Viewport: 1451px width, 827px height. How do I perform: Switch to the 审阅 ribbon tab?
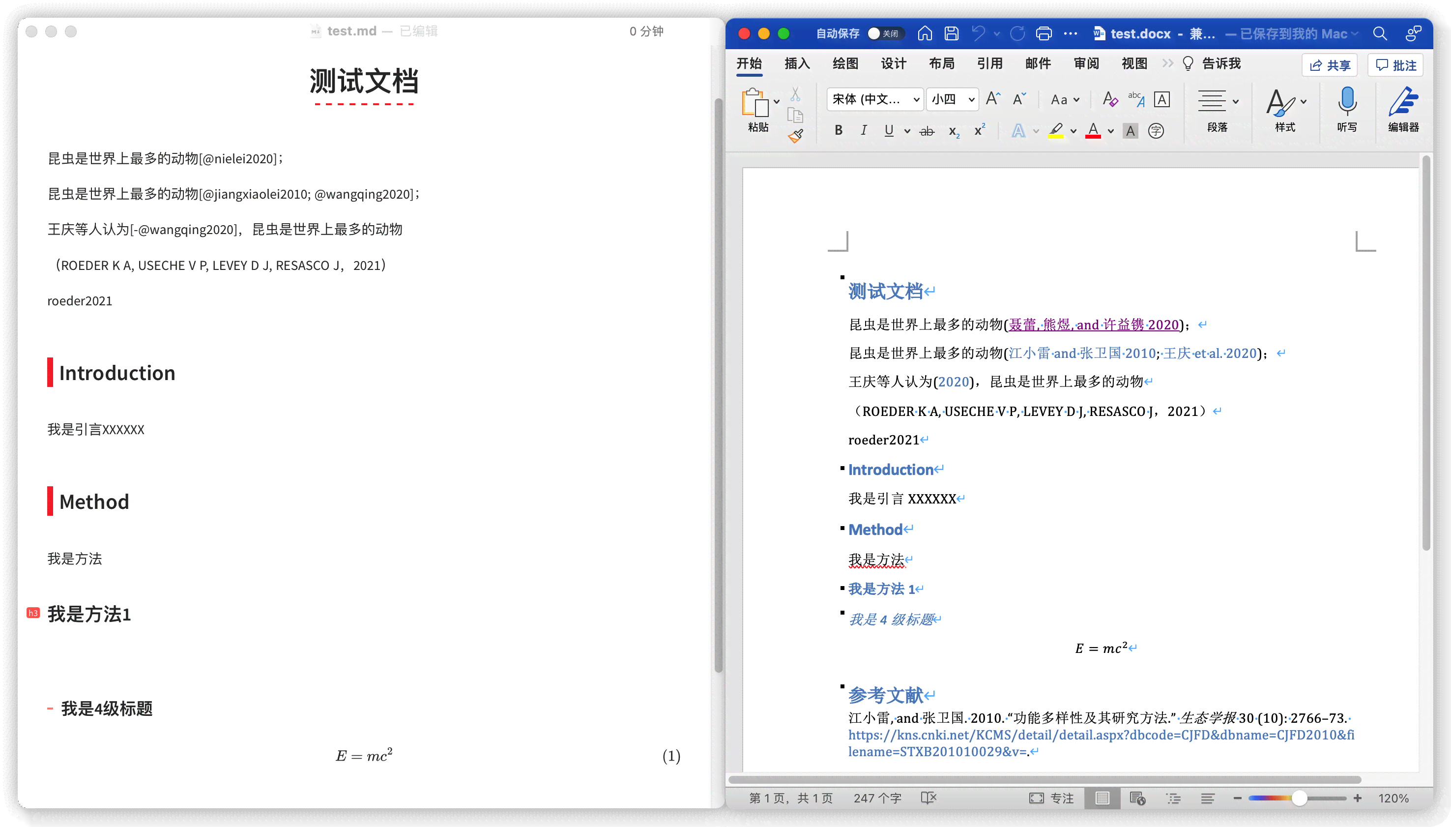(x=1087, y=63)
